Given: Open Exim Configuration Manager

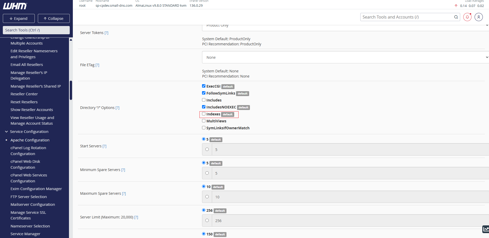Looking at the screenshot, I should tap(36, 189).
